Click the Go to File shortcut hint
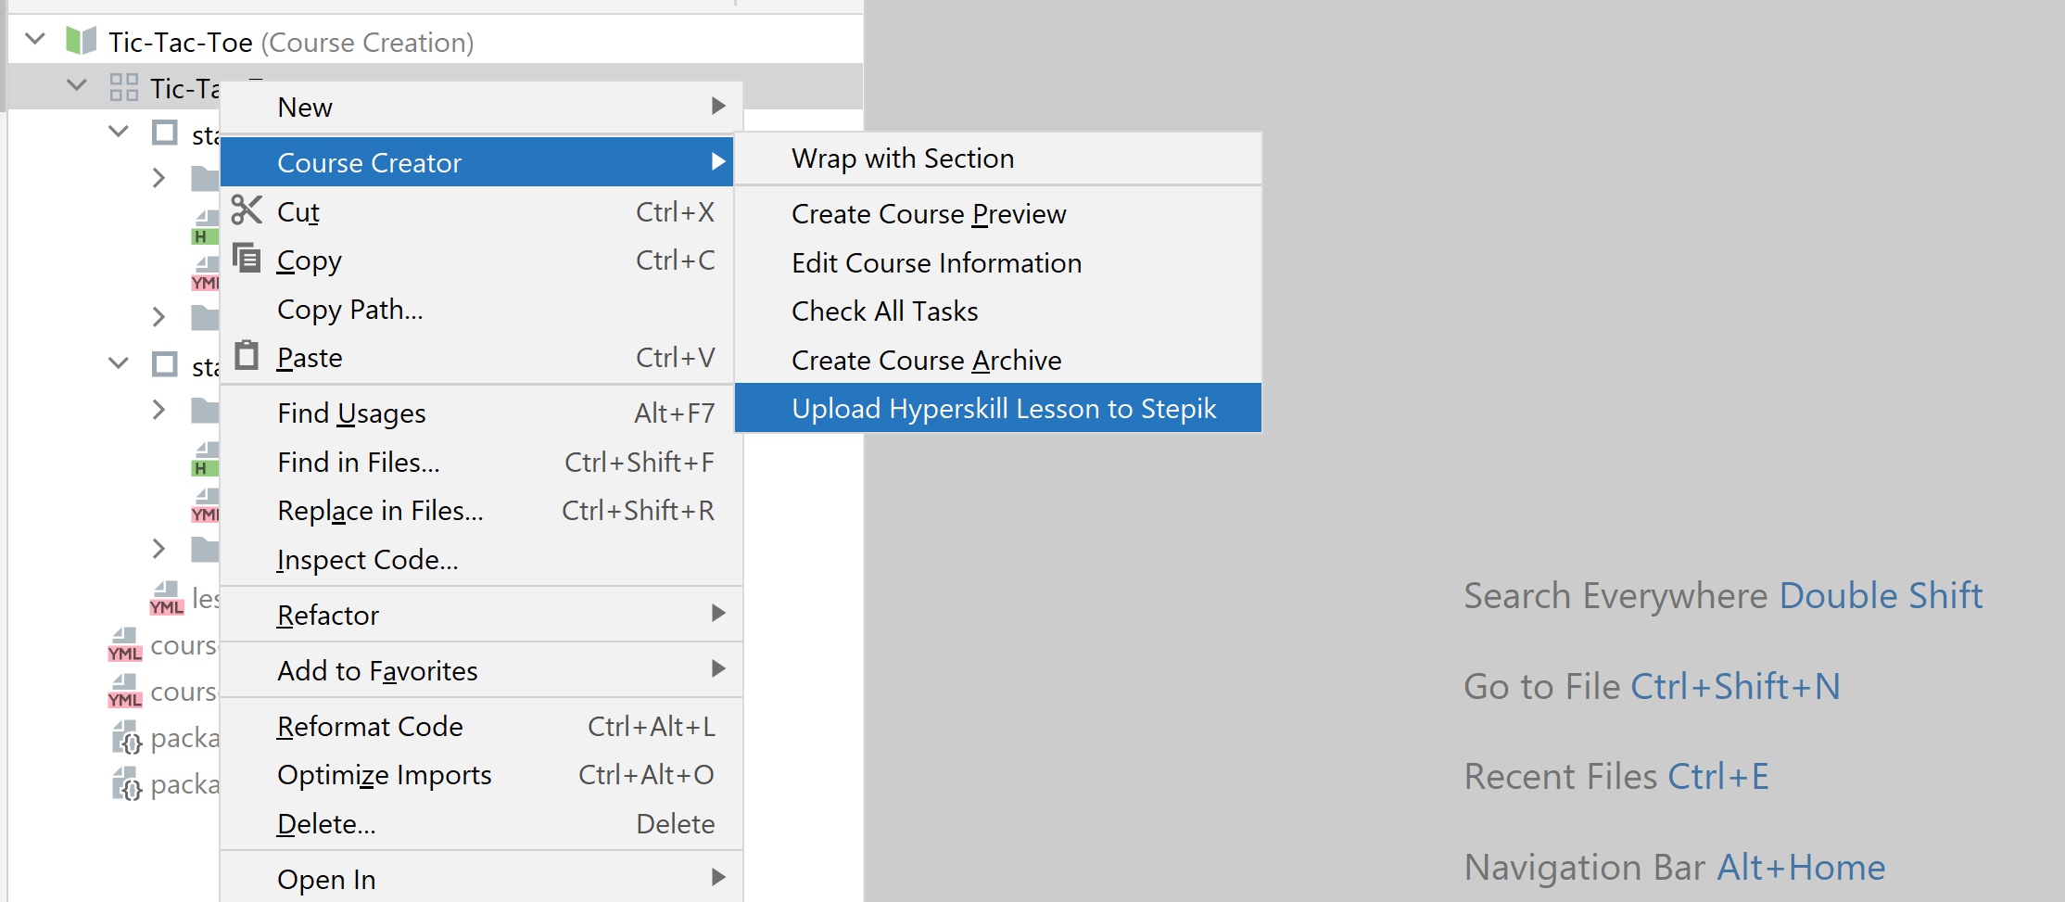The width and height of the screenshot is (2065, 902). coord(1652,687)
